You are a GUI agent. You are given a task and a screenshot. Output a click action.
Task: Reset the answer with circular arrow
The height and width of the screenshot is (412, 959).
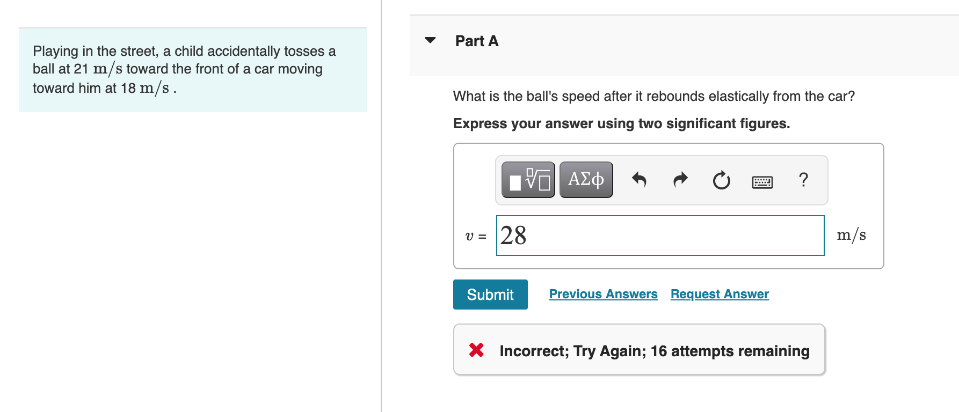pos(721,180)
